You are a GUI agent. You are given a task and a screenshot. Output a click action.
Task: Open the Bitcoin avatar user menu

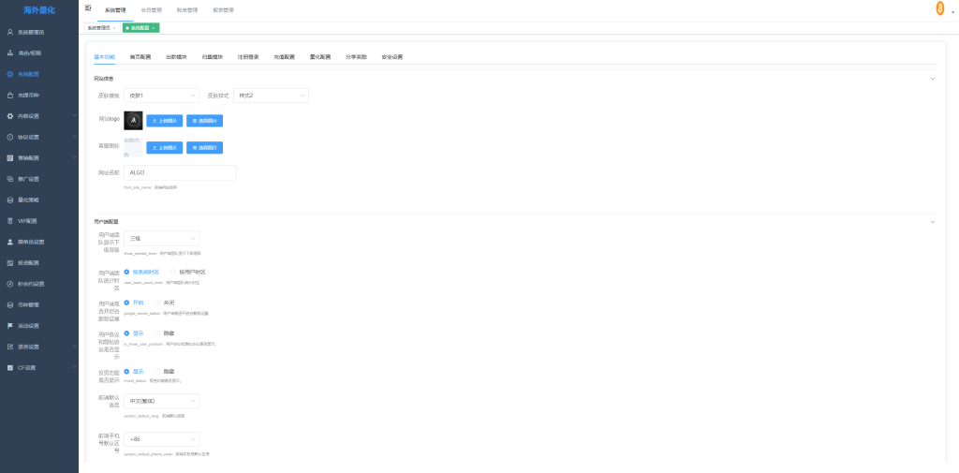click(939, 8)
